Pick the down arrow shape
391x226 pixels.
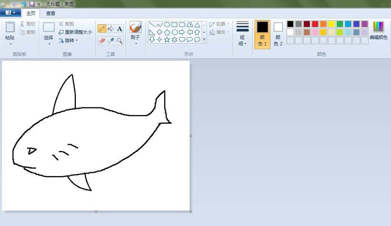(x=152, y=39)
